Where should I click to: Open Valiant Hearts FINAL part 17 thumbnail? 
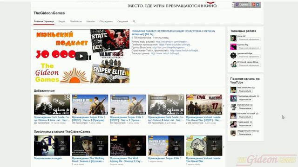click(204, 105)
